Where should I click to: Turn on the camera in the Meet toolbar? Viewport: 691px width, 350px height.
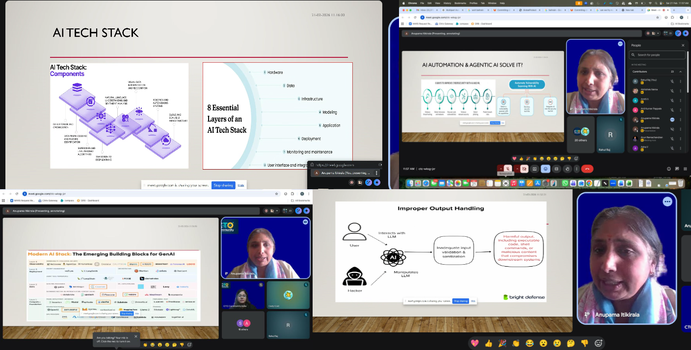[525, 169]
